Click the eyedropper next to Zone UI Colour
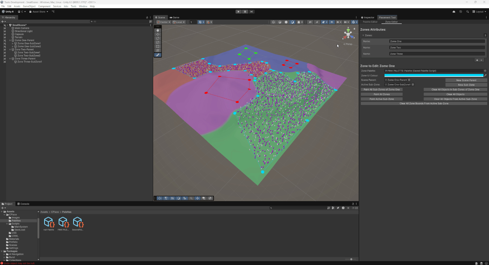Viewport: 489px width, 265px height. (x=485, y=75)
